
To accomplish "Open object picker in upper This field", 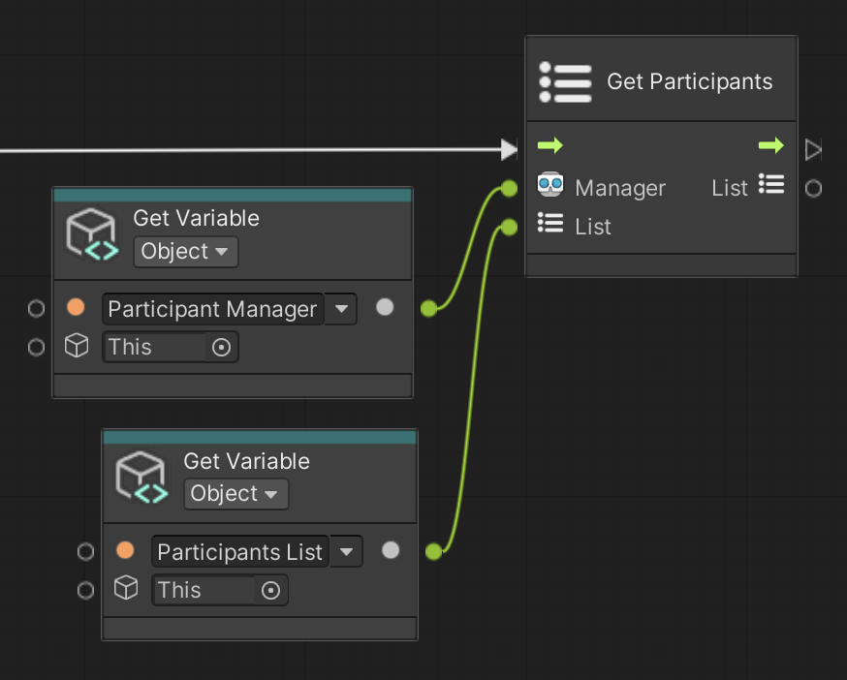I will [x=221, y=348].
